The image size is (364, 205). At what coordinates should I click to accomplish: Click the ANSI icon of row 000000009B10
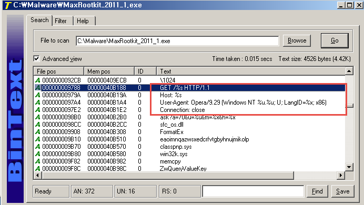(x=37, y=139)
